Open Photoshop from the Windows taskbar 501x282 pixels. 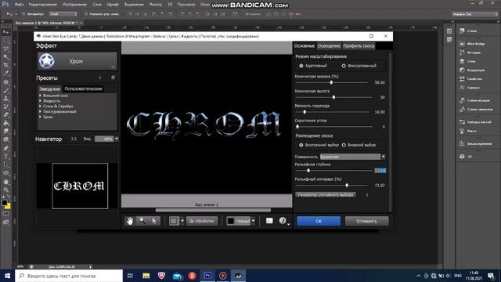pos(207,275)
